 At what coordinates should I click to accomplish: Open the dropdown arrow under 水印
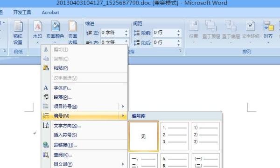[38, 42]
